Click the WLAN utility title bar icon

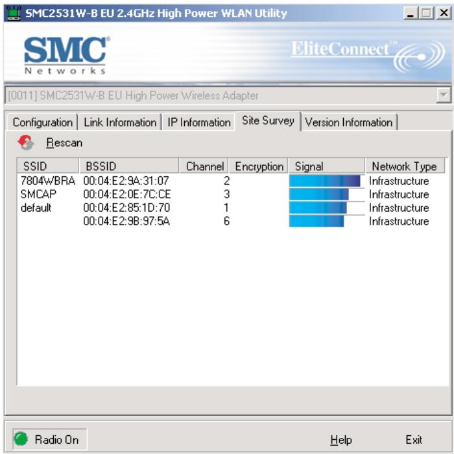14,13
